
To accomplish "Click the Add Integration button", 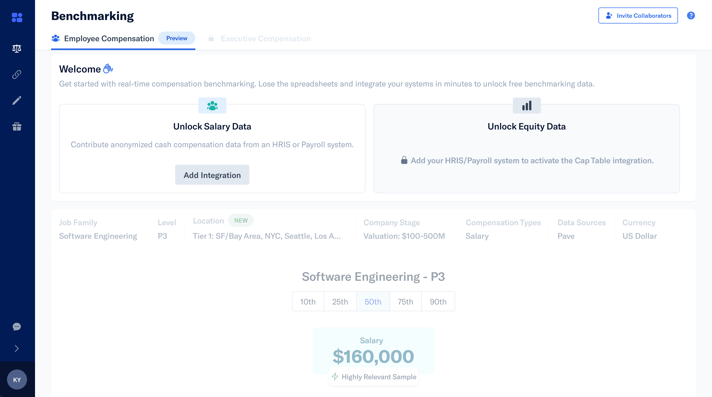I will point(212,174).
